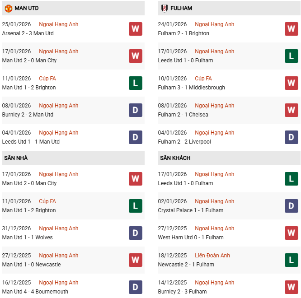Click the D badge for Fulham 2 - 2 Liverpool
Image resolution: width=301 pixels, height=298 pixels.
292,137
